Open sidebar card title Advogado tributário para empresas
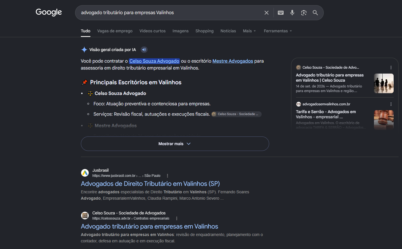This screenshot has width=402, height=249. pyautogui.click(x=330, y=78)
